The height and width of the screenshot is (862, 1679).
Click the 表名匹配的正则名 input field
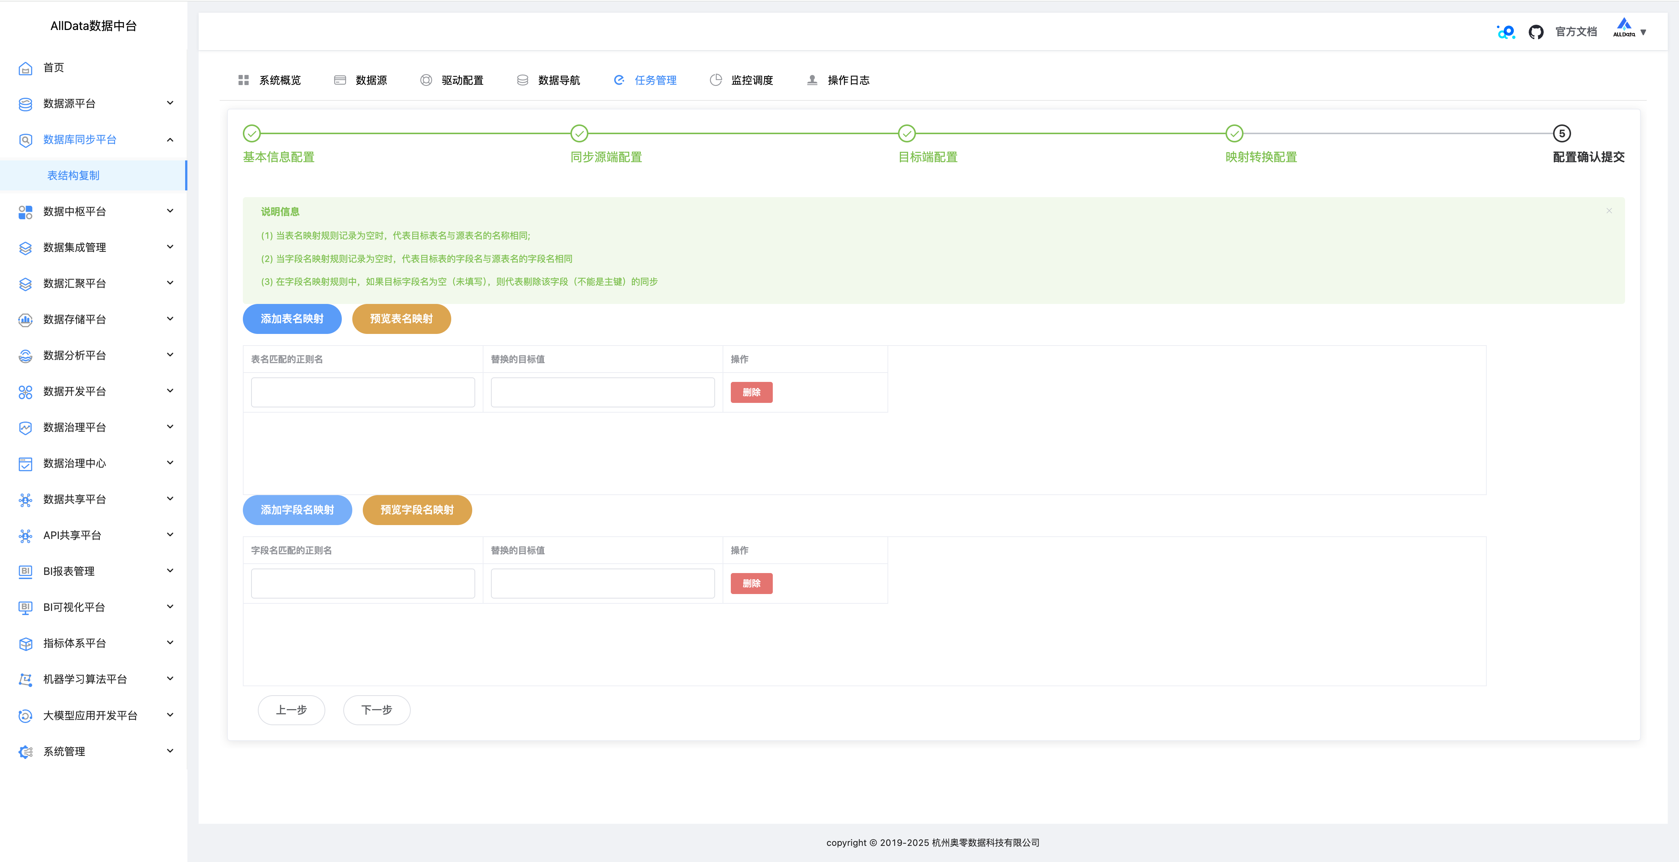pyautogui.click(x=362, y=392)
